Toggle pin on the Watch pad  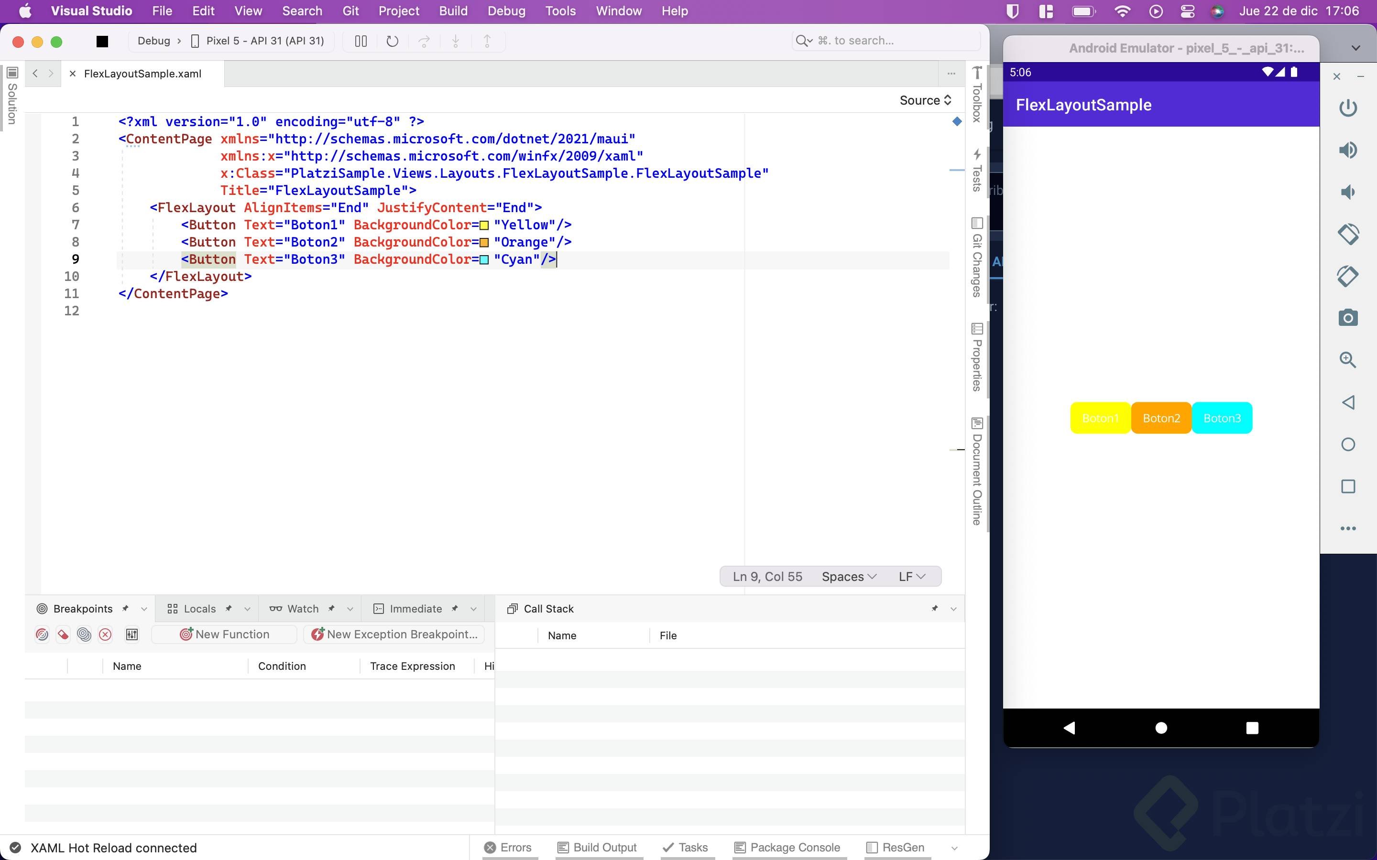(331, 609)
